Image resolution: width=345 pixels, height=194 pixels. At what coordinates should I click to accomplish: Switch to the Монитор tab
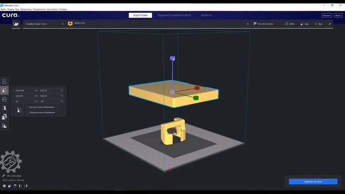[x=206, y=16]
